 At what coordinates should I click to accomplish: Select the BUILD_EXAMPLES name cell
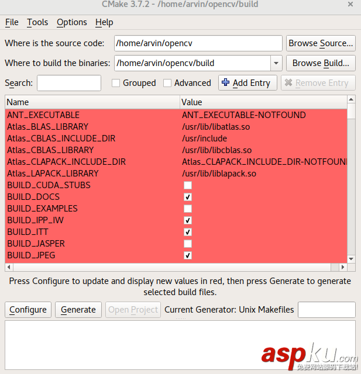92,209
